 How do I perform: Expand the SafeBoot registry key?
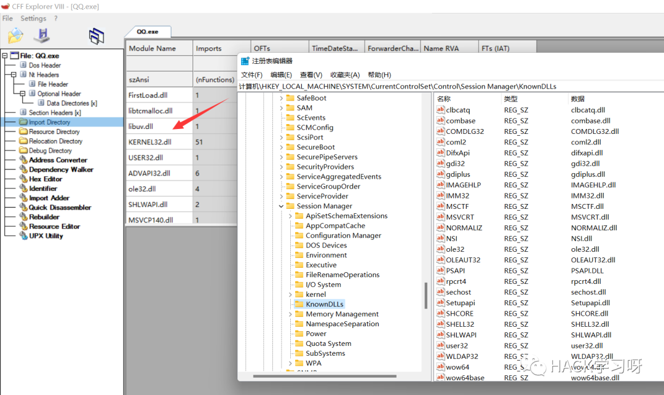click(281, 98)
